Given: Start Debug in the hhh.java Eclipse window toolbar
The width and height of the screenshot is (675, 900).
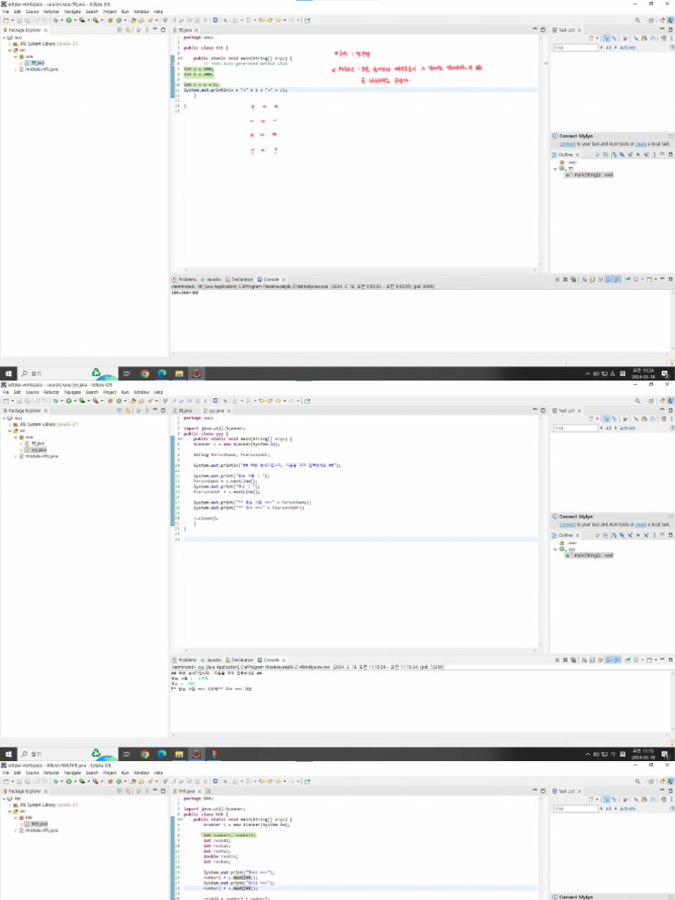Looking at the screenshot, I should pos(55,781).
